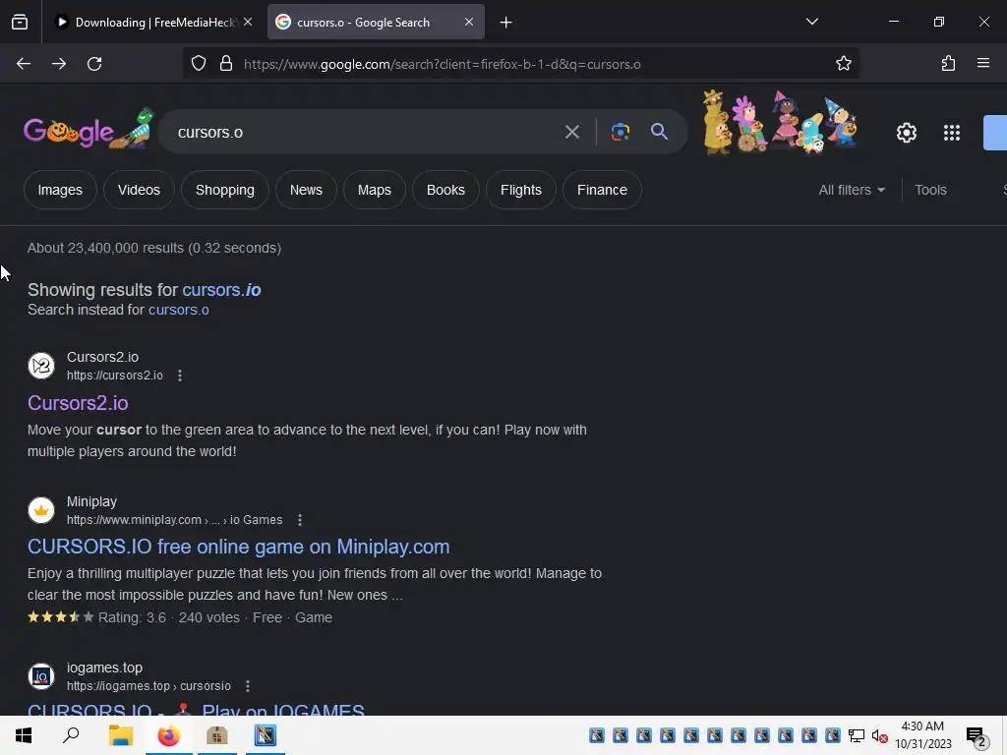The image size is (1007, 755).
Task: Open corrected query cursors.io link
Action: [221, 290]
